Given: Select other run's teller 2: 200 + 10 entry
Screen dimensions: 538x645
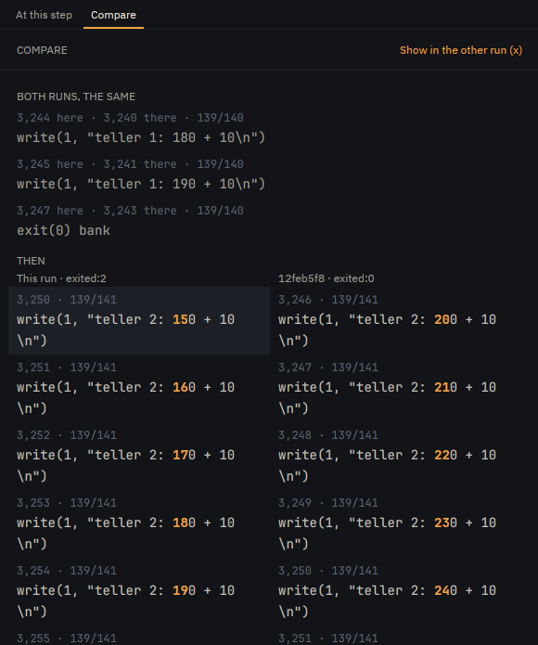Looking at the screenshot, I should (x=401, y=321).
